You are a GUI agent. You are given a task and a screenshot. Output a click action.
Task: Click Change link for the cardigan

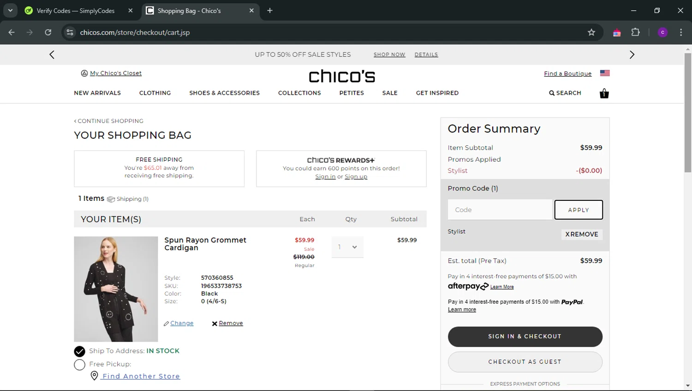click(x=182, y=323)
